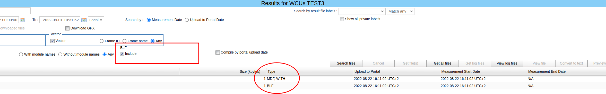This screenshot has width=606, height=94.
Task: Check the Download GPX checkbox
Action: coord(67,28)
